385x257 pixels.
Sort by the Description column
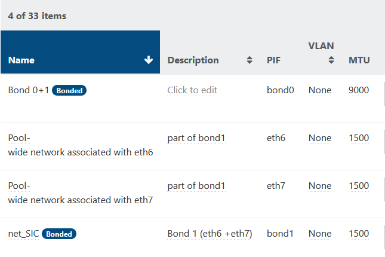click(249, 60)
